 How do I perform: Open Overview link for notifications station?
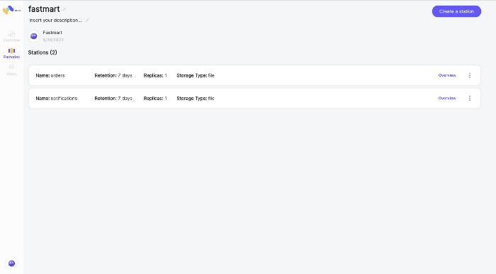point(447,98)
